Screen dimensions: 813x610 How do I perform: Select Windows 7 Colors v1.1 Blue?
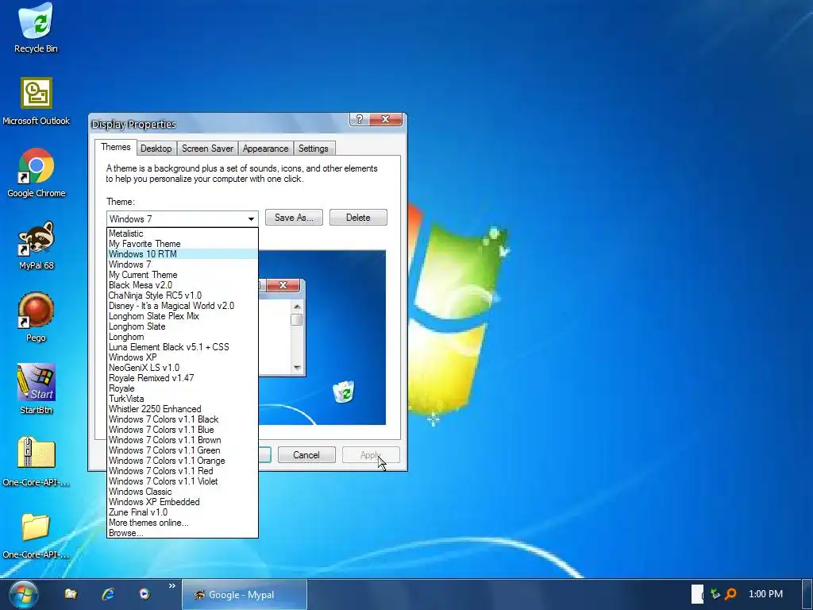point(183,430)
